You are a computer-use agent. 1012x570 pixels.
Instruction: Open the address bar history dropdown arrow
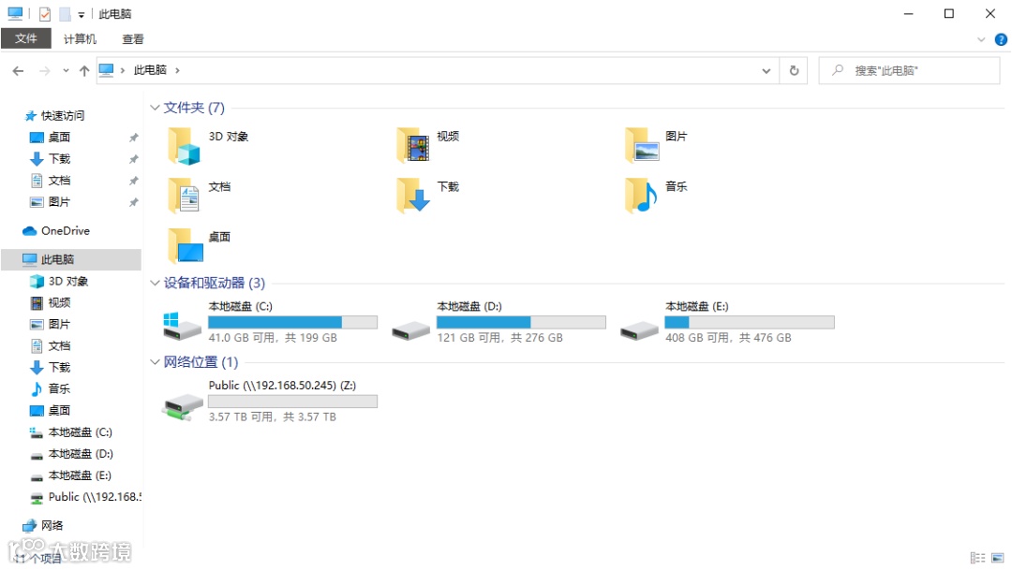point(766,69)
